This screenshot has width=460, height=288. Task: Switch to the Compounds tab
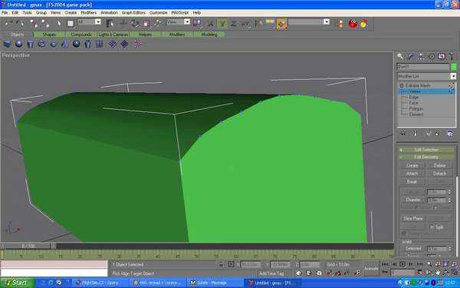[81, 35]
